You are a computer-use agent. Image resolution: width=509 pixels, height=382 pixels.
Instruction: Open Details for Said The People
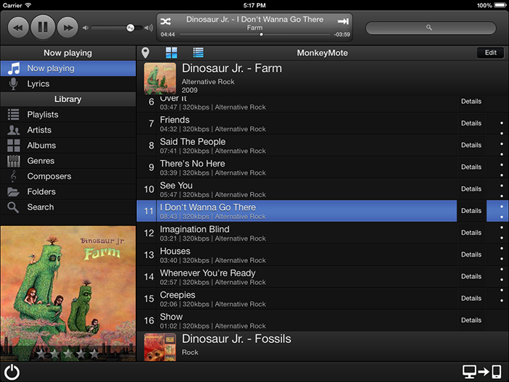(x=471, y=145)
